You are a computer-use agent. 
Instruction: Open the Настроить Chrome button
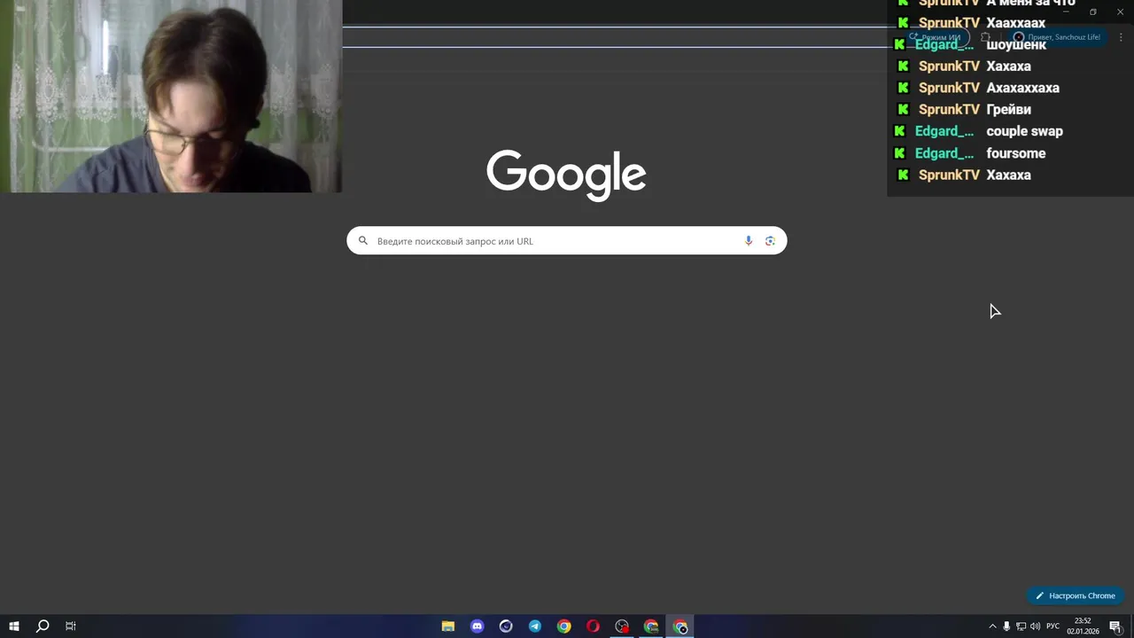(x=1076, y=595)
